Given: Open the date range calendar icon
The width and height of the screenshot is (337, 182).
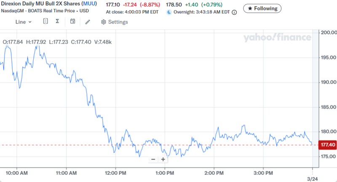Looking at the screenshot, I should point(73,22).
